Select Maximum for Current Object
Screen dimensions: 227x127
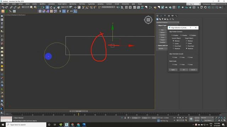coord(177,49)
